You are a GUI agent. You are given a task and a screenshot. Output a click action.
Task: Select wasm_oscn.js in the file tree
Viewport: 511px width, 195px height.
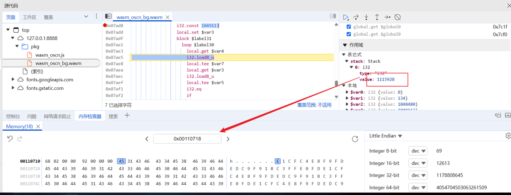point(50,55)
